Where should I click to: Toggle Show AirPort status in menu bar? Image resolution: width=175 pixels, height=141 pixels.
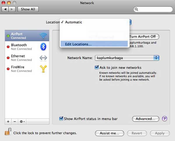click(61, 119)
